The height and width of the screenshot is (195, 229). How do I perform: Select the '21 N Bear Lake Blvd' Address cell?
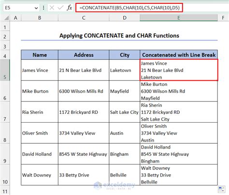pyautogui.click(x=84, y=70)
